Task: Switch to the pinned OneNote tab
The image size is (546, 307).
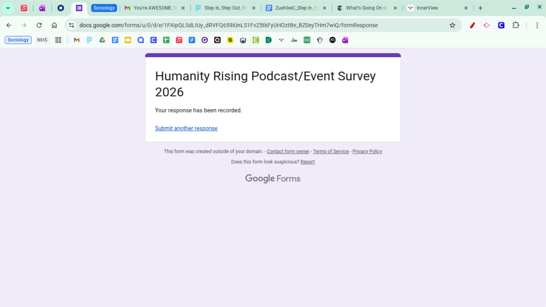Action: point(42,8)
